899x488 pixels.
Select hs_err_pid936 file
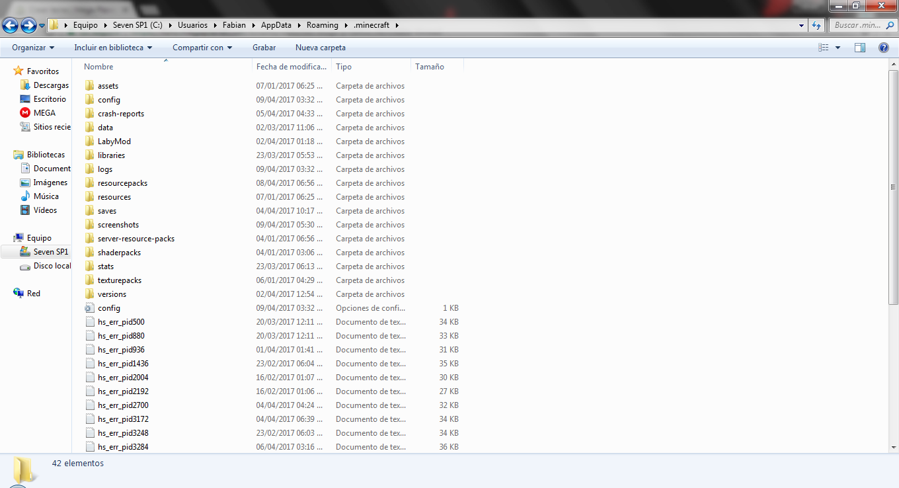[121, 350]
